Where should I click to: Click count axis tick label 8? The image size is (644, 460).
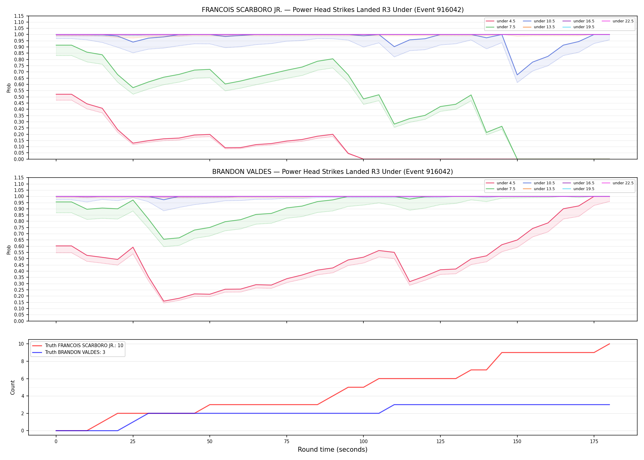point(22,361)
